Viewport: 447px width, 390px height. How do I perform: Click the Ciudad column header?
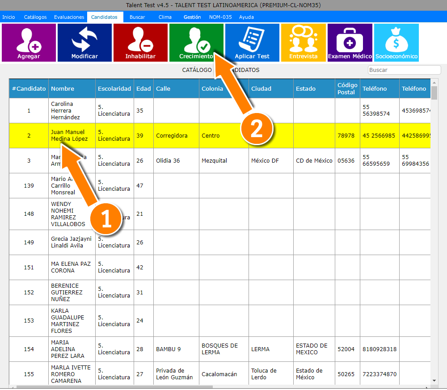271,88
